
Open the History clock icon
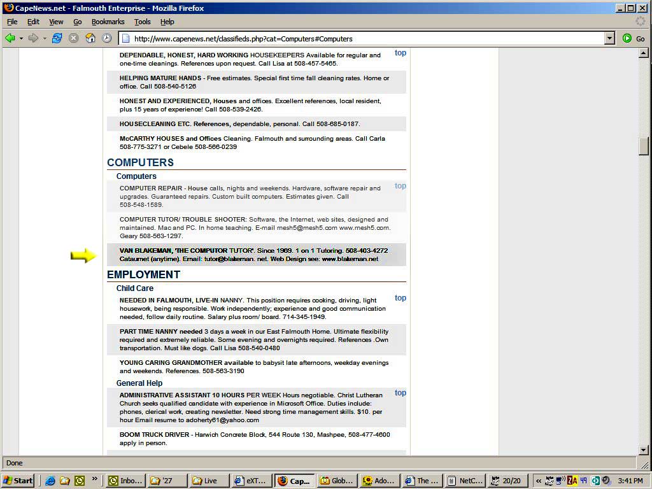click(106, 38)
